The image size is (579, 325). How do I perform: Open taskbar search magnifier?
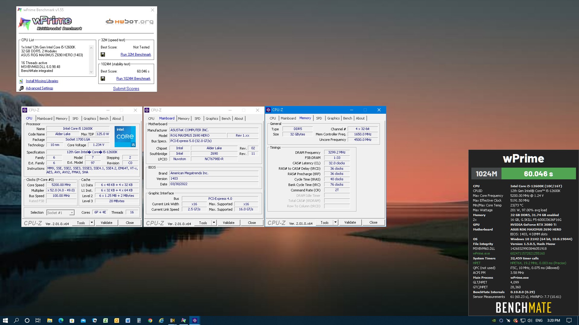[x=16, y=320]
